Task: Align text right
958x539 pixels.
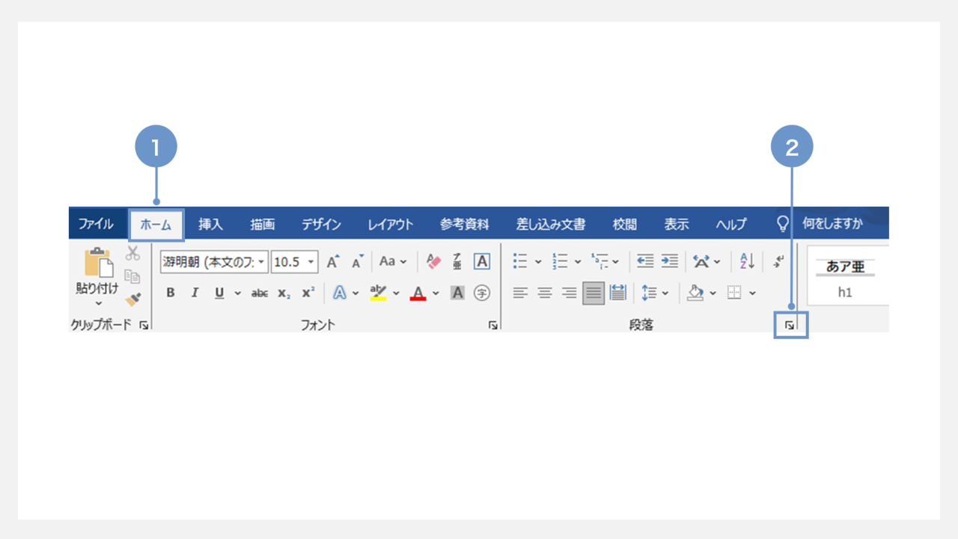Action: pos(569,293)
